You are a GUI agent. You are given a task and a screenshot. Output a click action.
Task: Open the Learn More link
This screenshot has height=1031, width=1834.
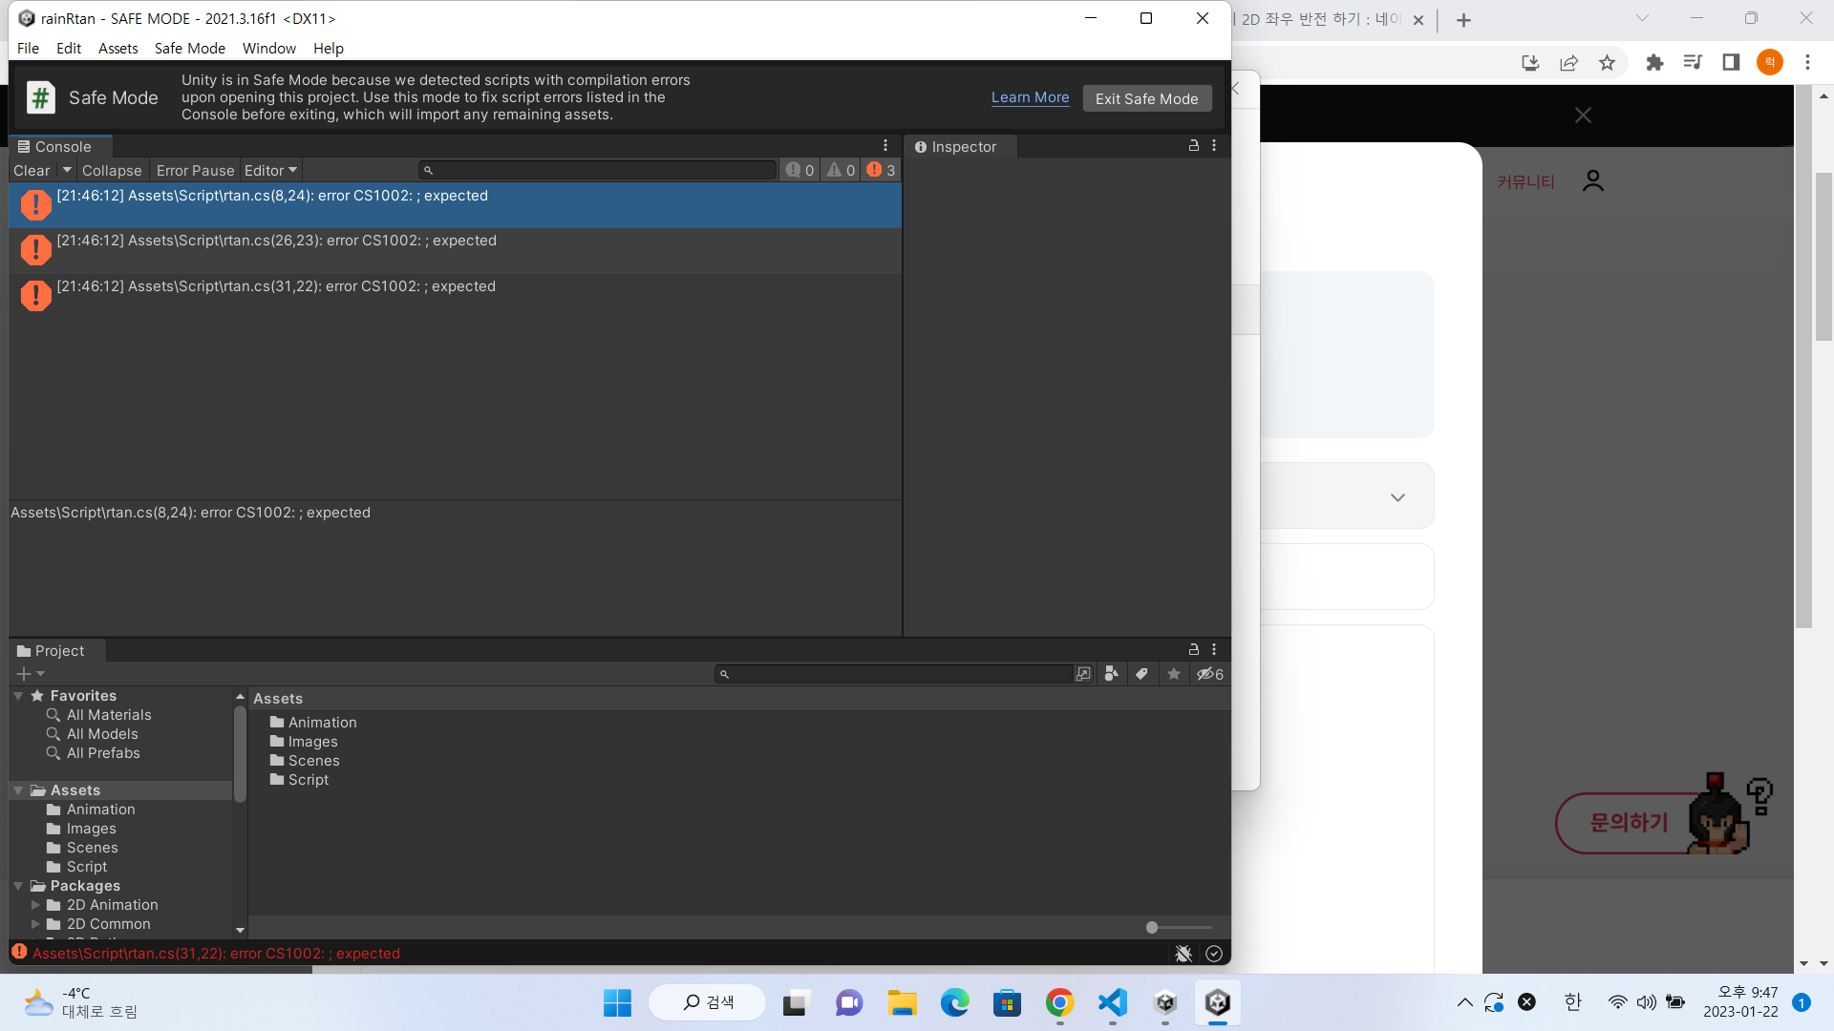coord(1030,97)
